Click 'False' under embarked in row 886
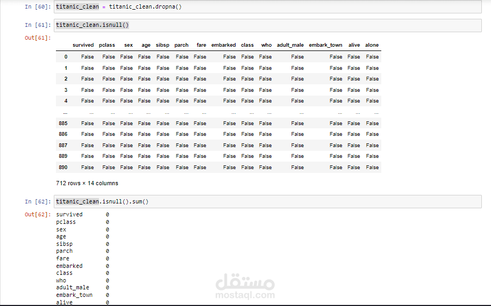 (230, 134)
